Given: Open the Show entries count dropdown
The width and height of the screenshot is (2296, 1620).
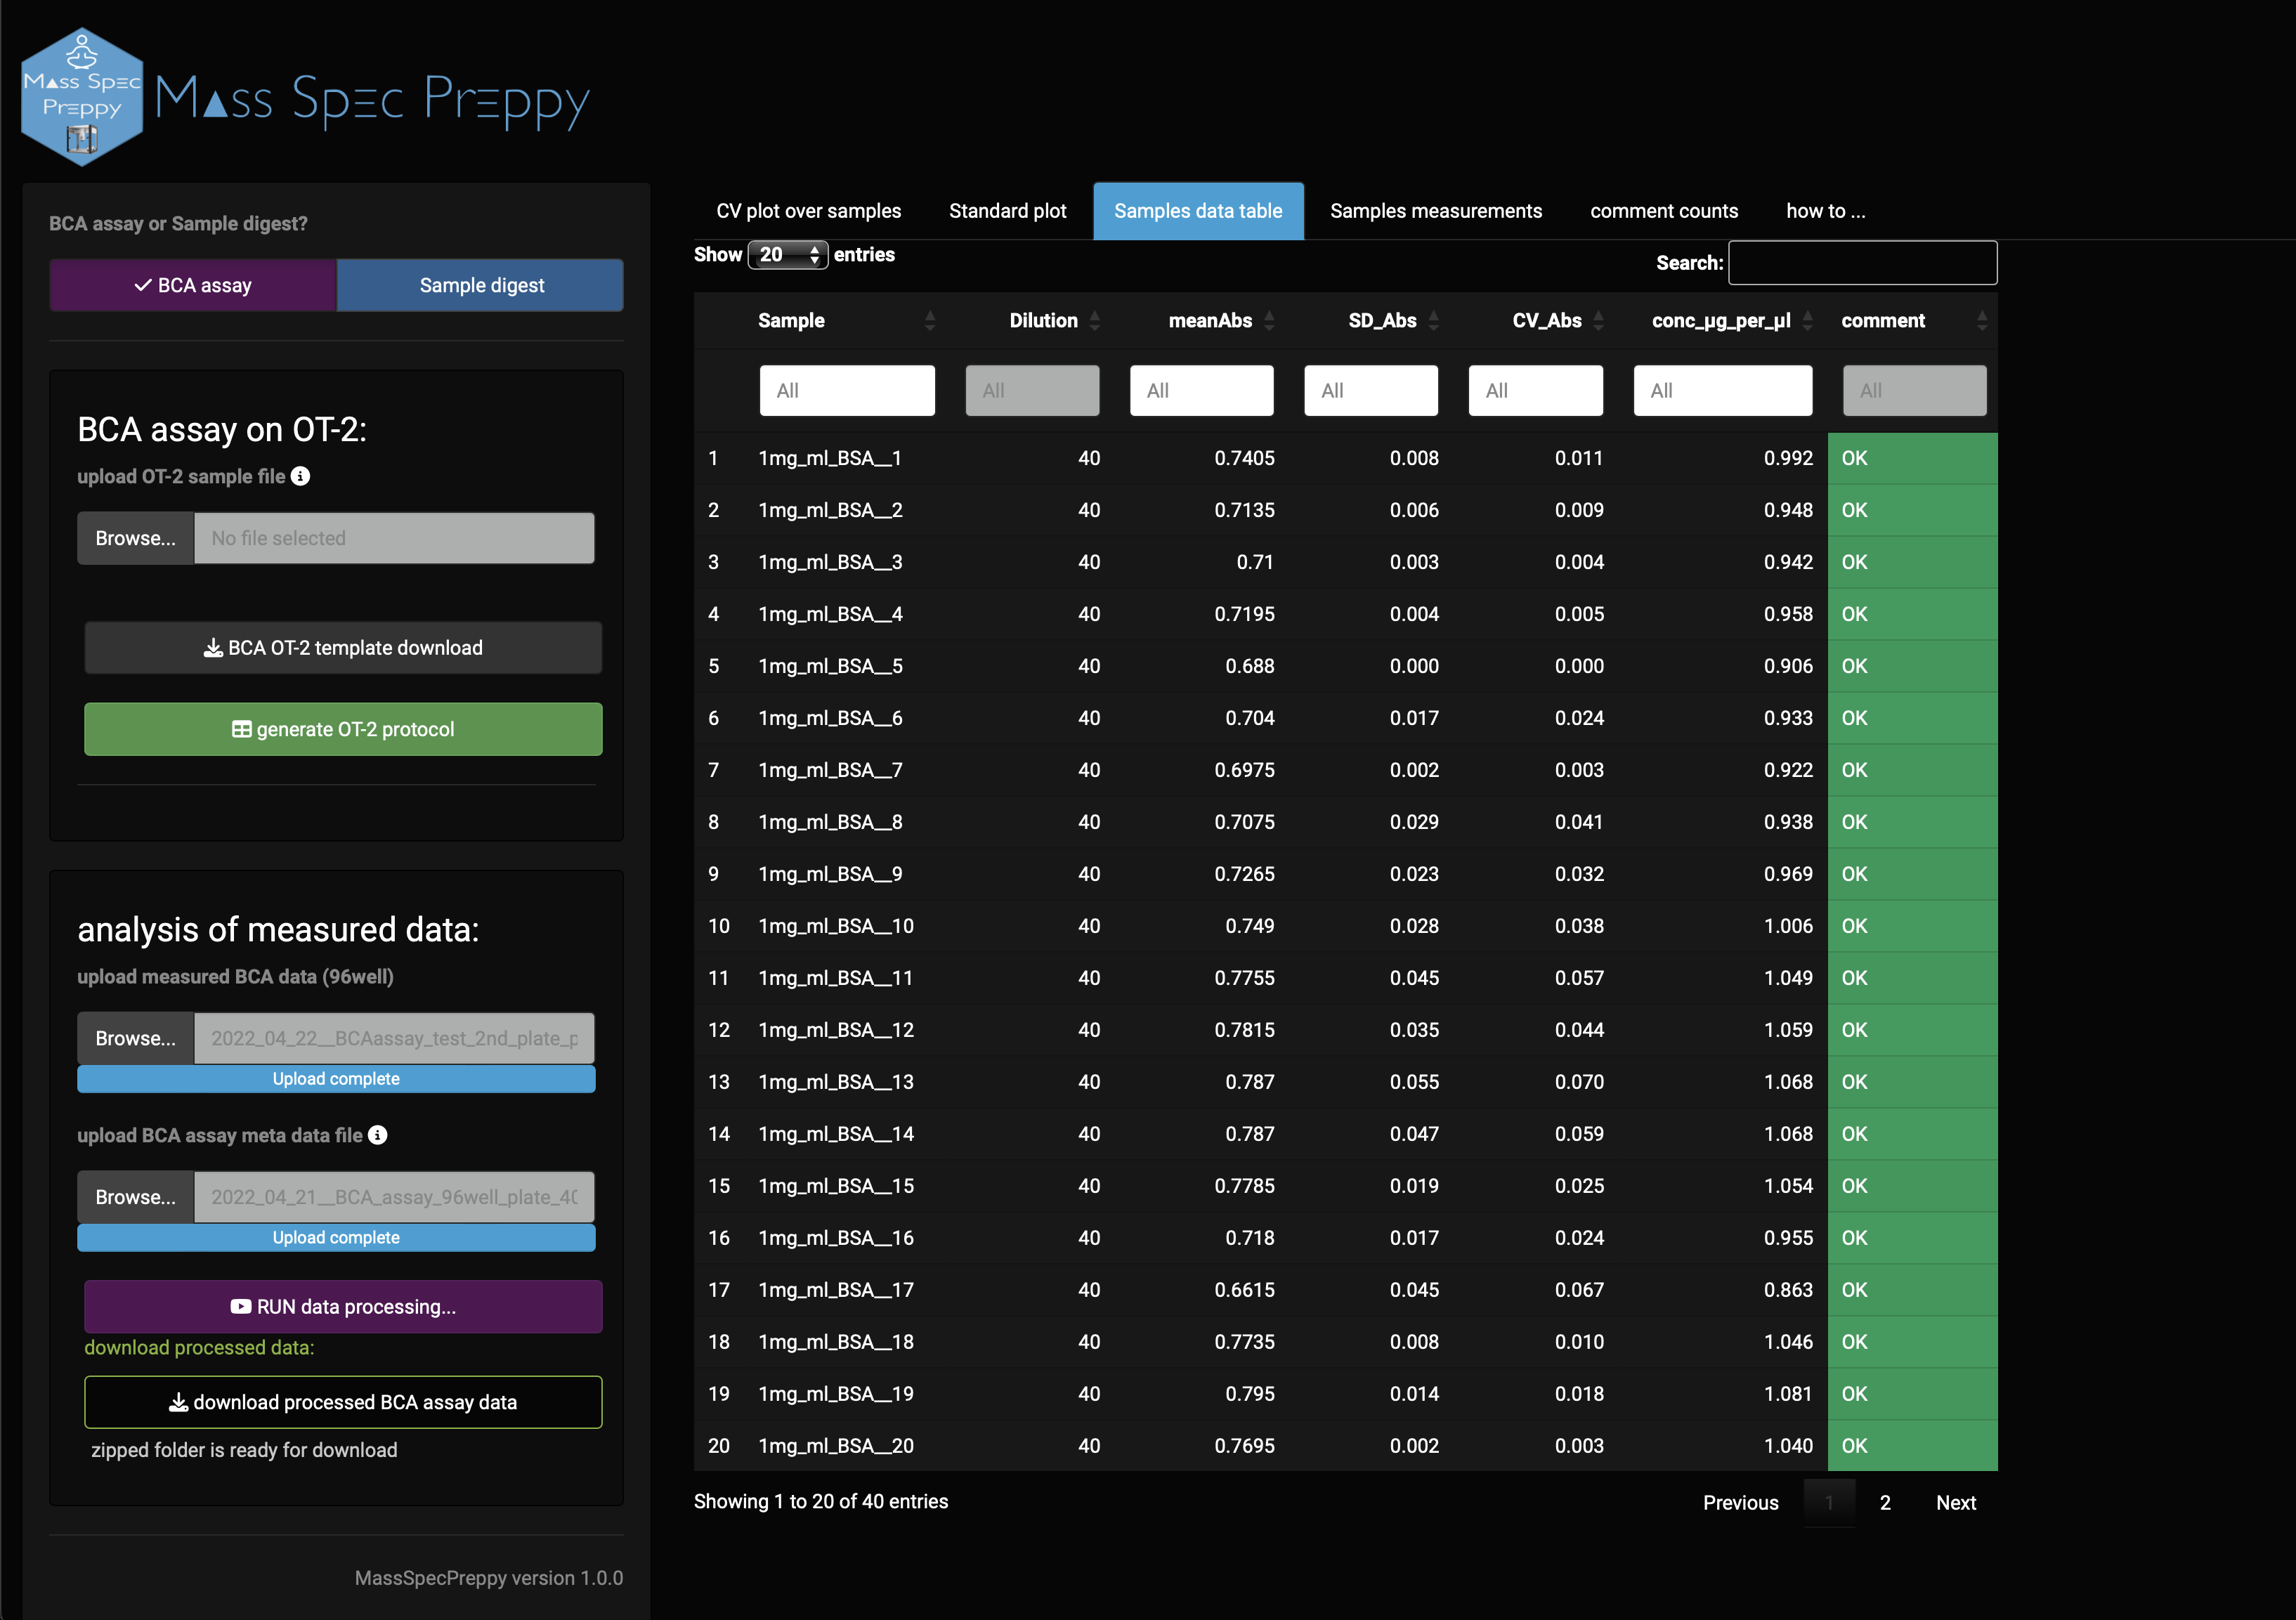Looking at the screenshot, I should coord(788,255).
